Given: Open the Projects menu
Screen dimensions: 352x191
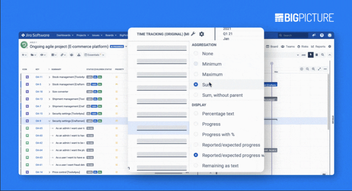Looking at the screenshot, I should pos(82,35).
